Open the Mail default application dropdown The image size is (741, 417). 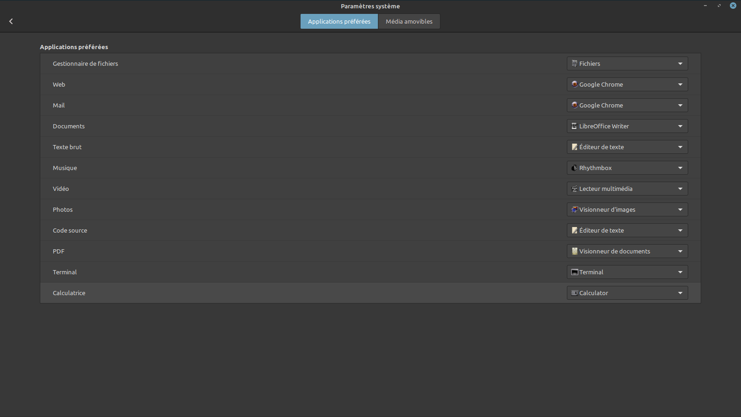pos(627,105)
